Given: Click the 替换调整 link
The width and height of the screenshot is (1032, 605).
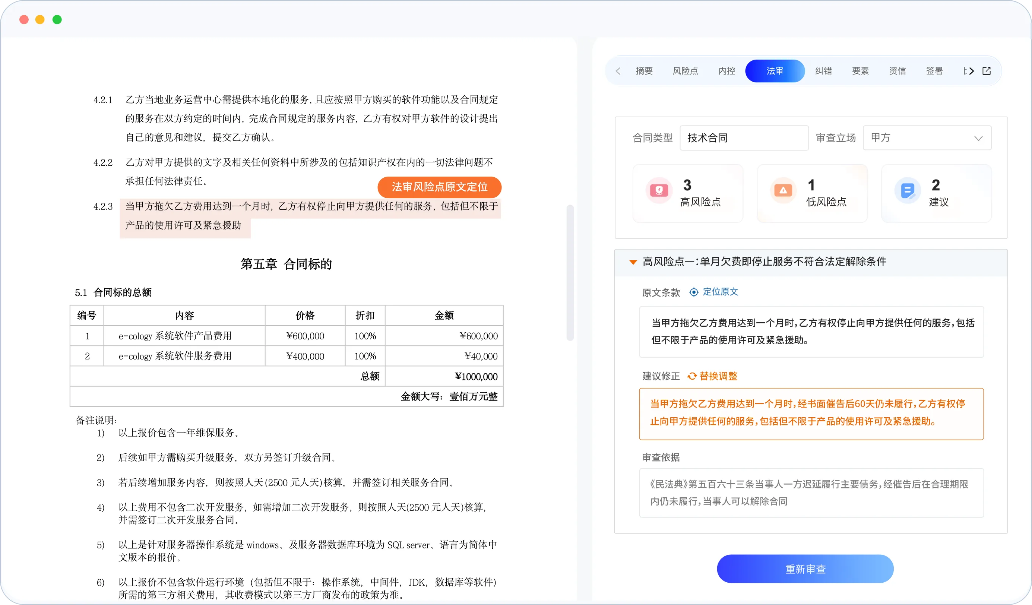Looking at the screenshot, I should point(718,376).
